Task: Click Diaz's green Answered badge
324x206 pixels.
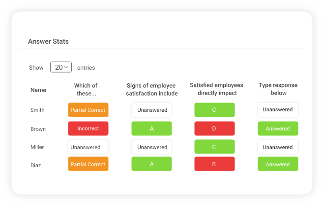Action: coord(278,164)
